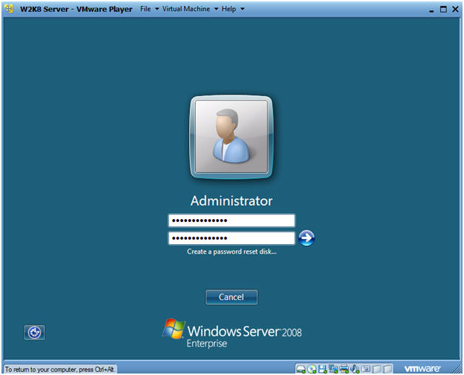Viewport: 464px width, 375px height.
Task: Click the new password input field
Action: point(232,220)
